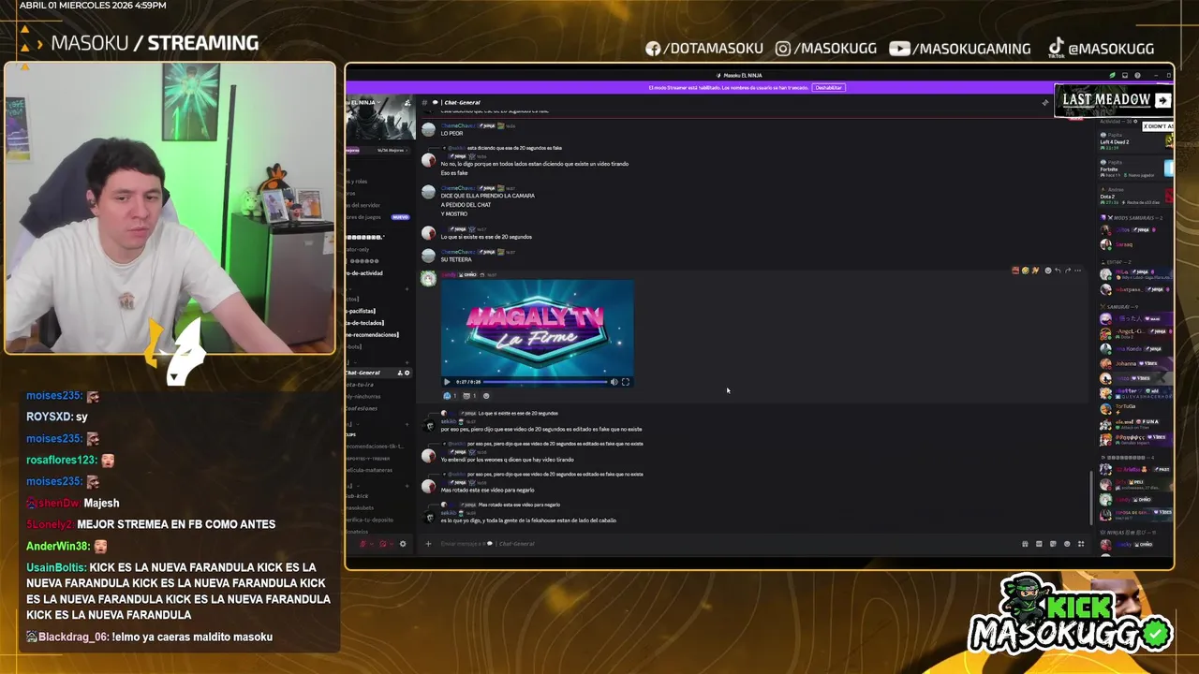Click the forward arrow in message hover bar
This screenshot has width=1199, height=674.
pyautogui.click(x=1068, y=271)
